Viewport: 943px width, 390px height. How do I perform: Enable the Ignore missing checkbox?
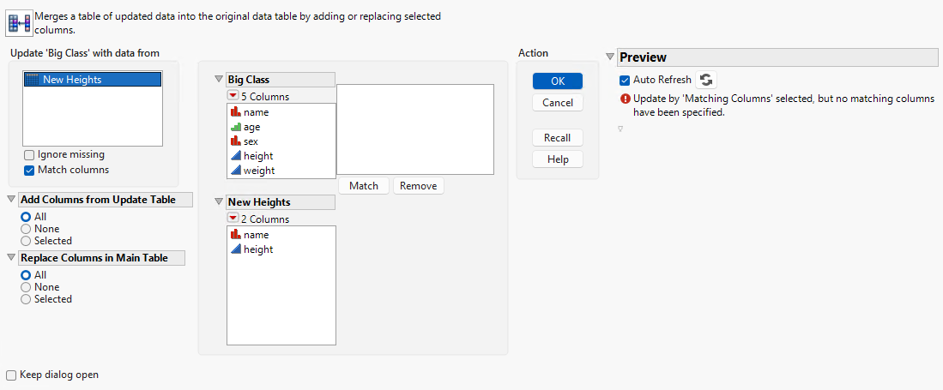coord(29,155)
